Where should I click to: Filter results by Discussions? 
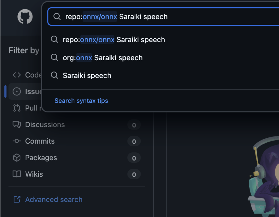click(x=45, y=125)
